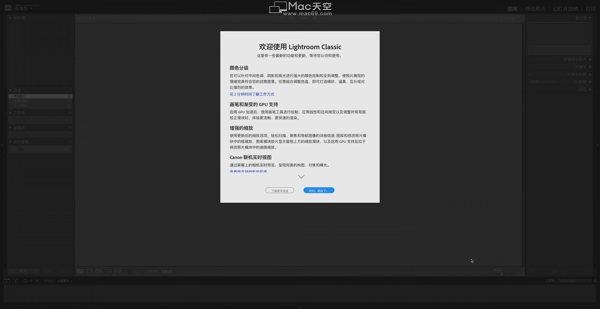Click the search field in 文件夹 panel
Screen dimensions: 600x309
coord(40,120)
